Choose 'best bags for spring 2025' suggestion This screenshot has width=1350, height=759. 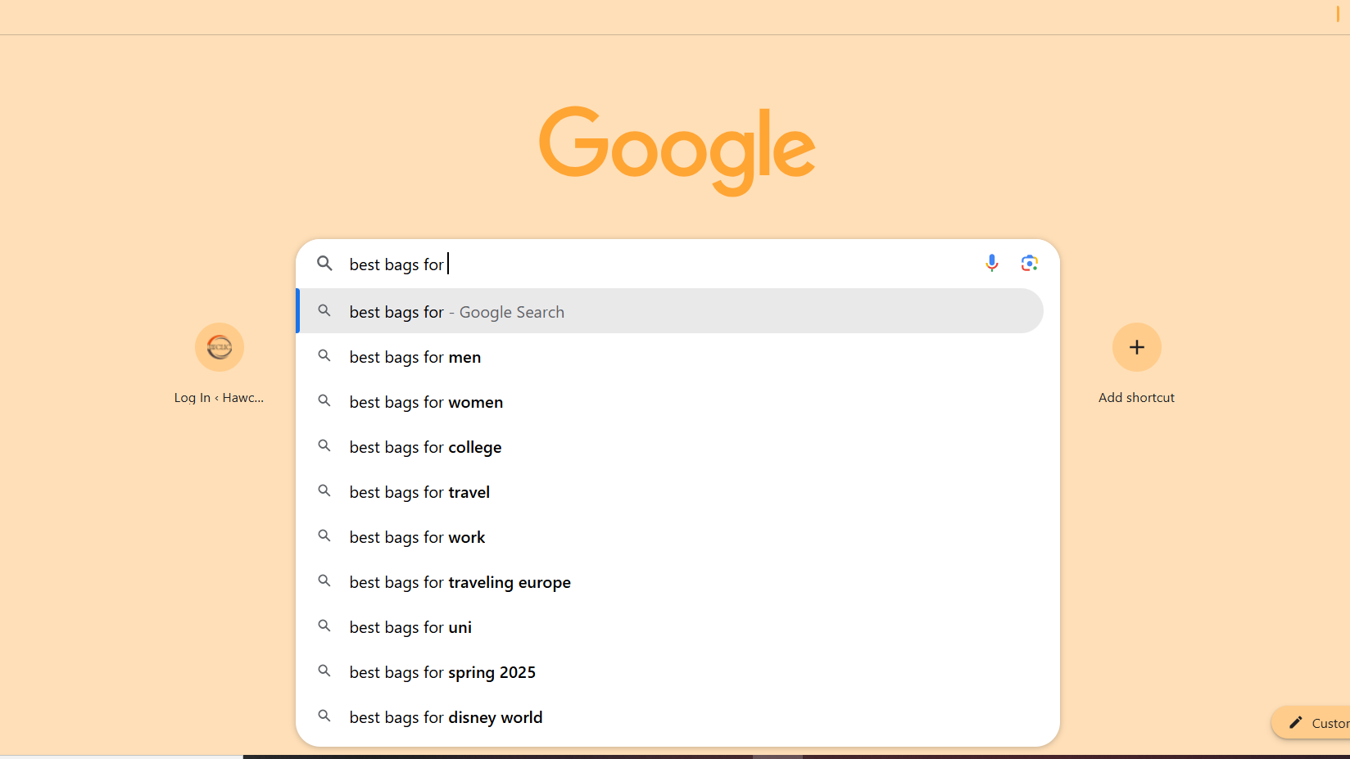[x=670, y=672]
